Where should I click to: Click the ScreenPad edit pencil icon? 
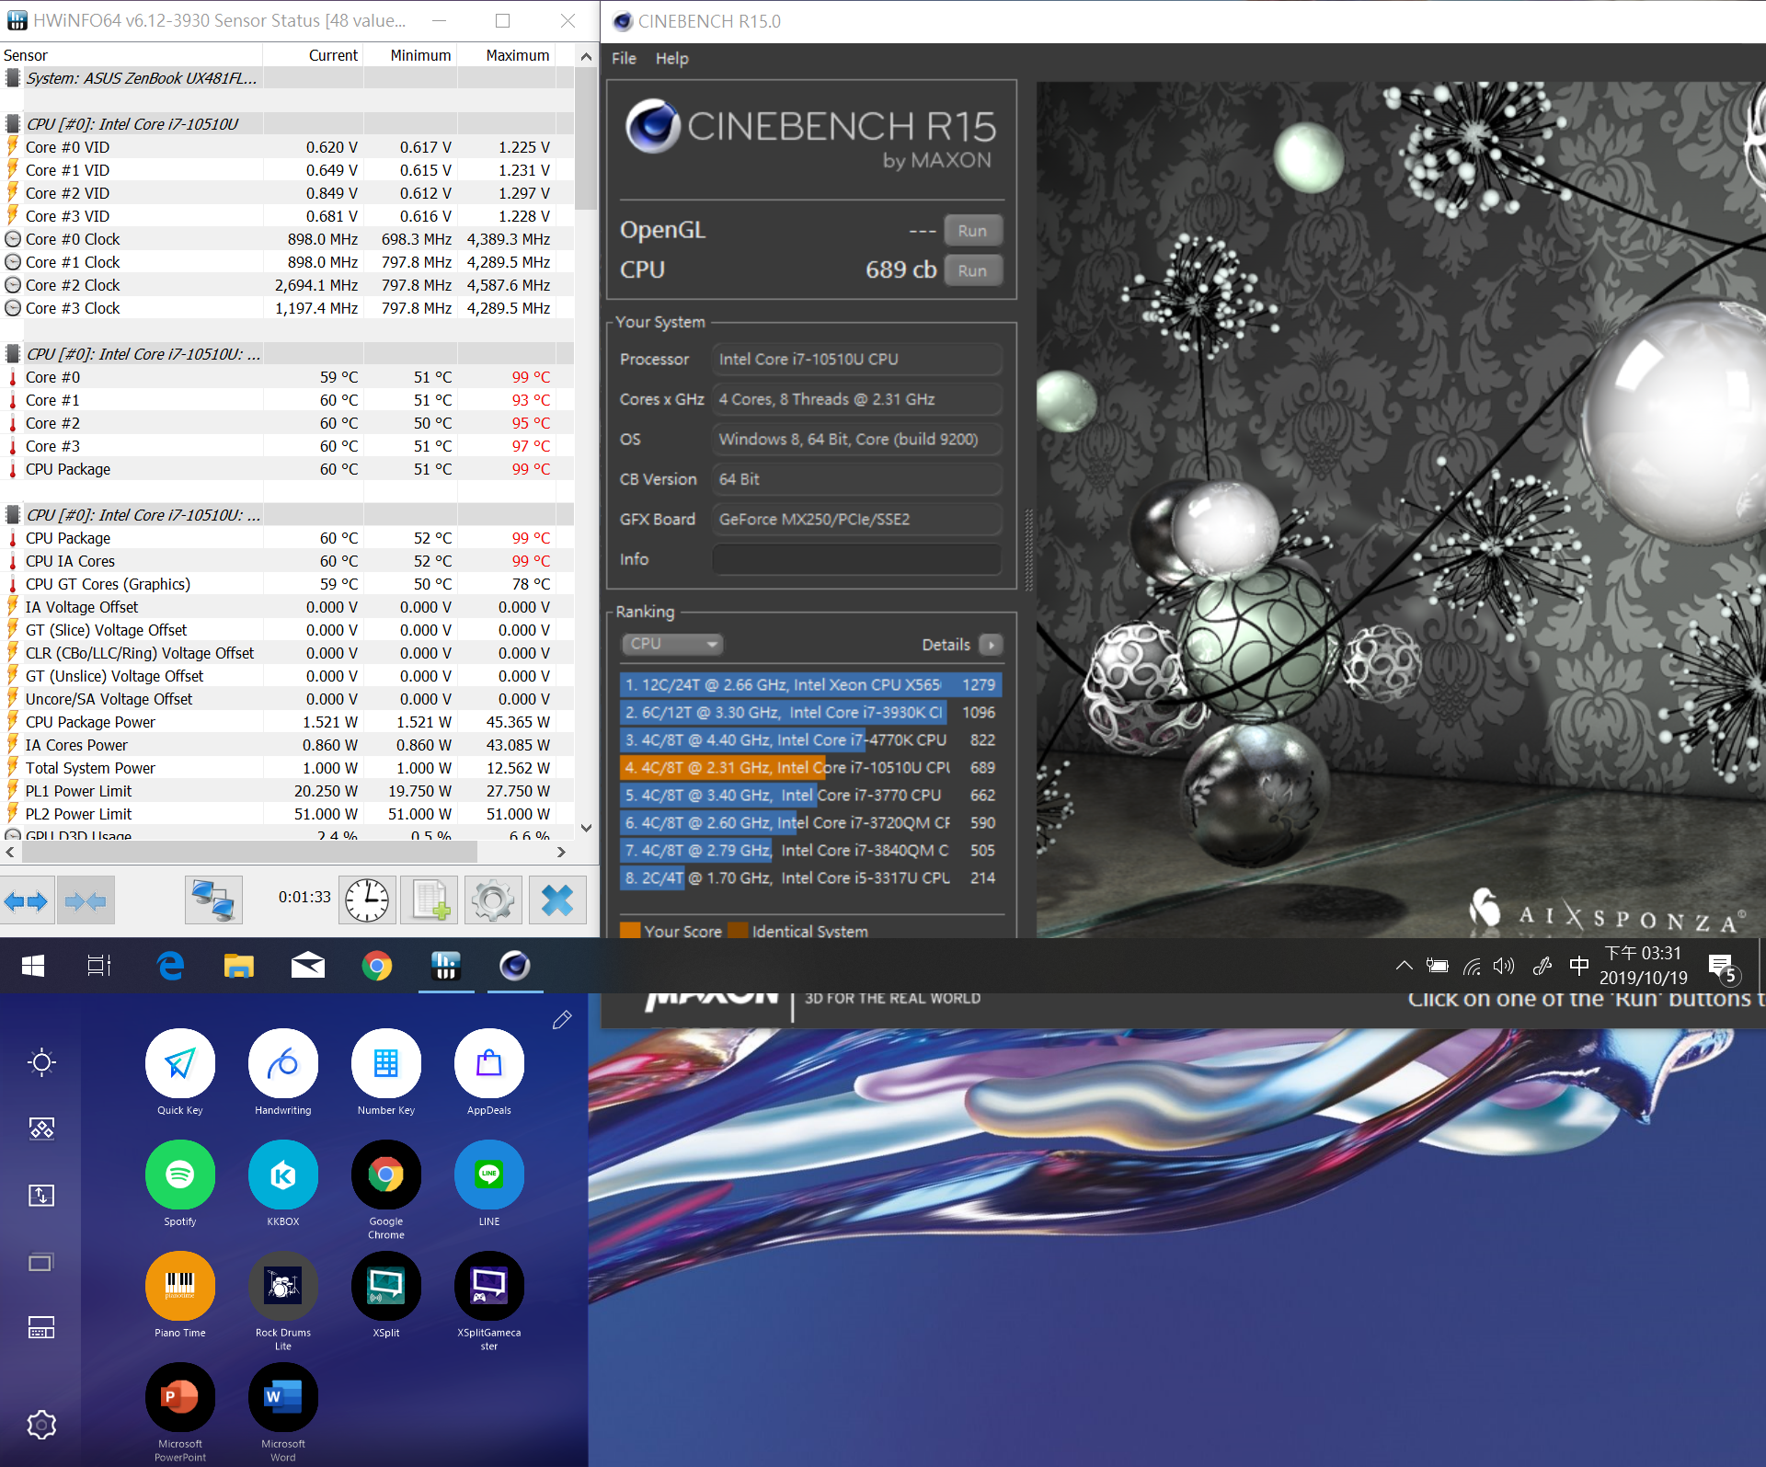click(562, 1019)
